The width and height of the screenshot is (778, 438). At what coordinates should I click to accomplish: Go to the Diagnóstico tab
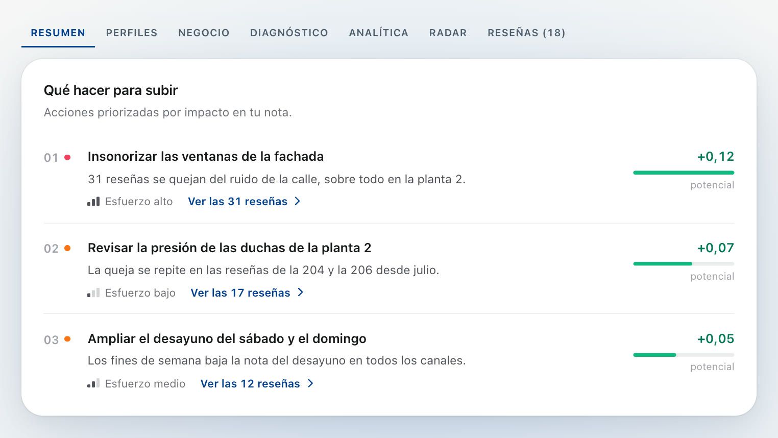(x=289, y=33)
